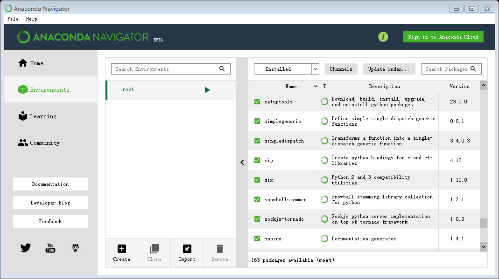Image resolution: width=499 pixels, height=279 pixels.
Task: Open the GitHub octocat icon
Action: [x=76, y=248]
